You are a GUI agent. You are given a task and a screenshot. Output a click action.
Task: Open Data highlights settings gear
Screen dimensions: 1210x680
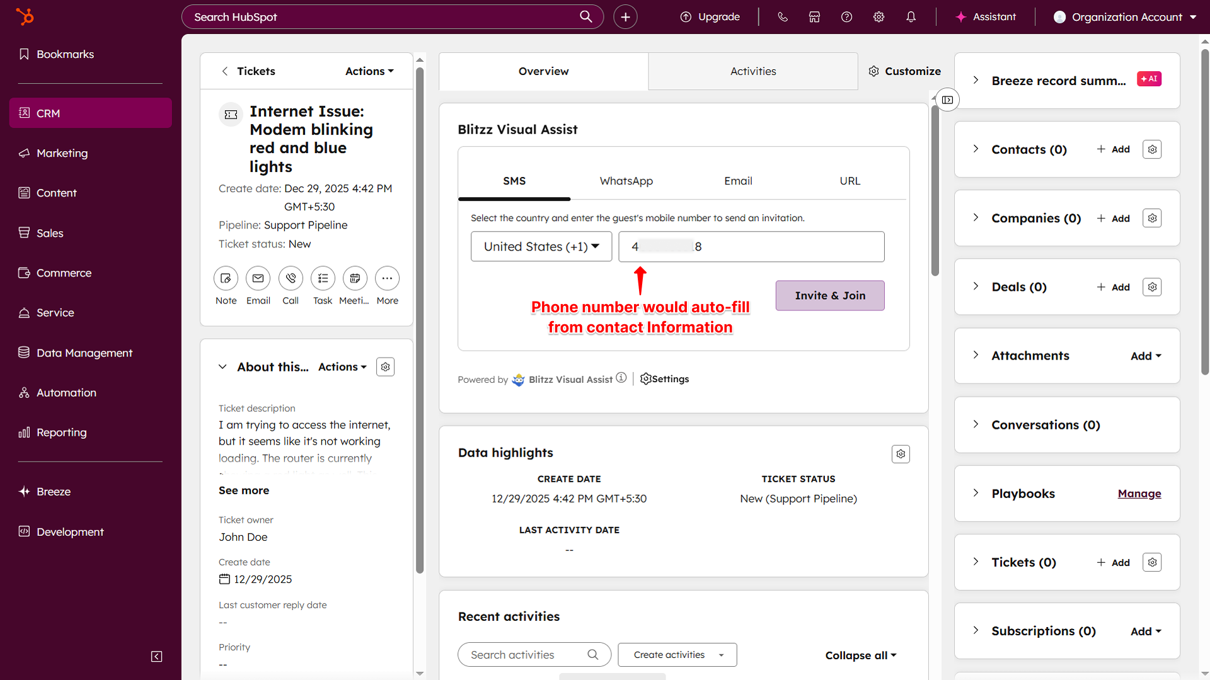coord(901,454)
